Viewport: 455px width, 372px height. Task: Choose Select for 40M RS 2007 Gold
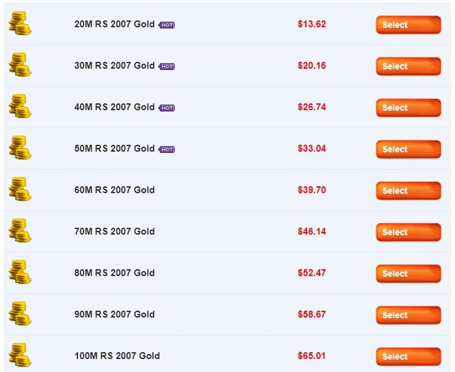click(408, 108)
